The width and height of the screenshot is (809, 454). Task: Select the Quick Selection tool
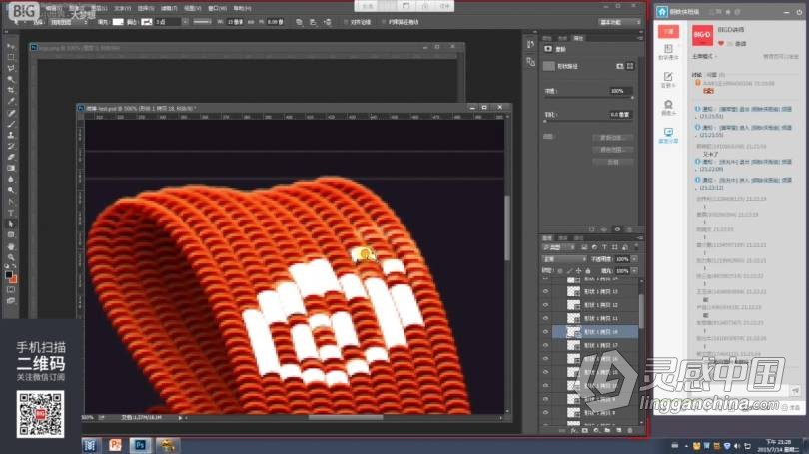tap(11, 79)
